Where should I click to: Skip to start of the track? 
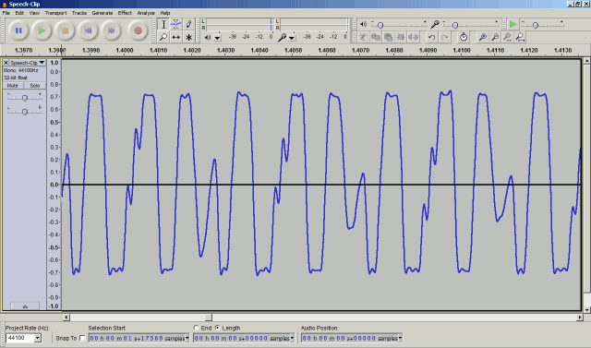[88, 30]
